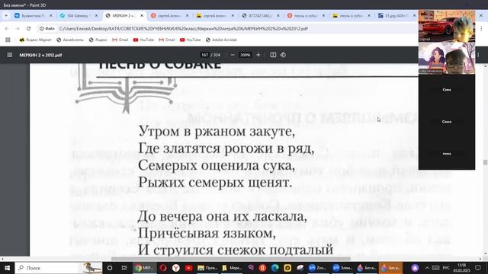Open second Zoom Элем... taskbar button
This screenshot has width=488, height=274.
[x=342, y=268]
